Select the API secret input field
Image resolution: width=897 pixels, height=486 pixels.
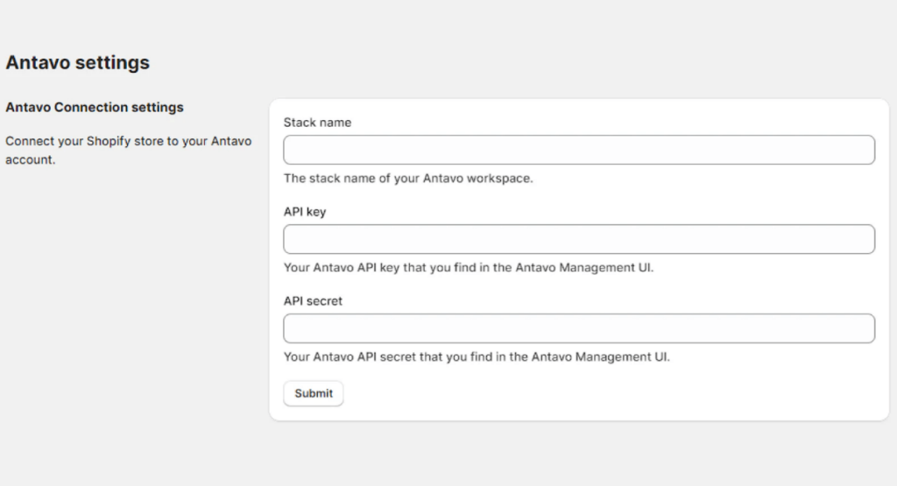pos(579,328)
